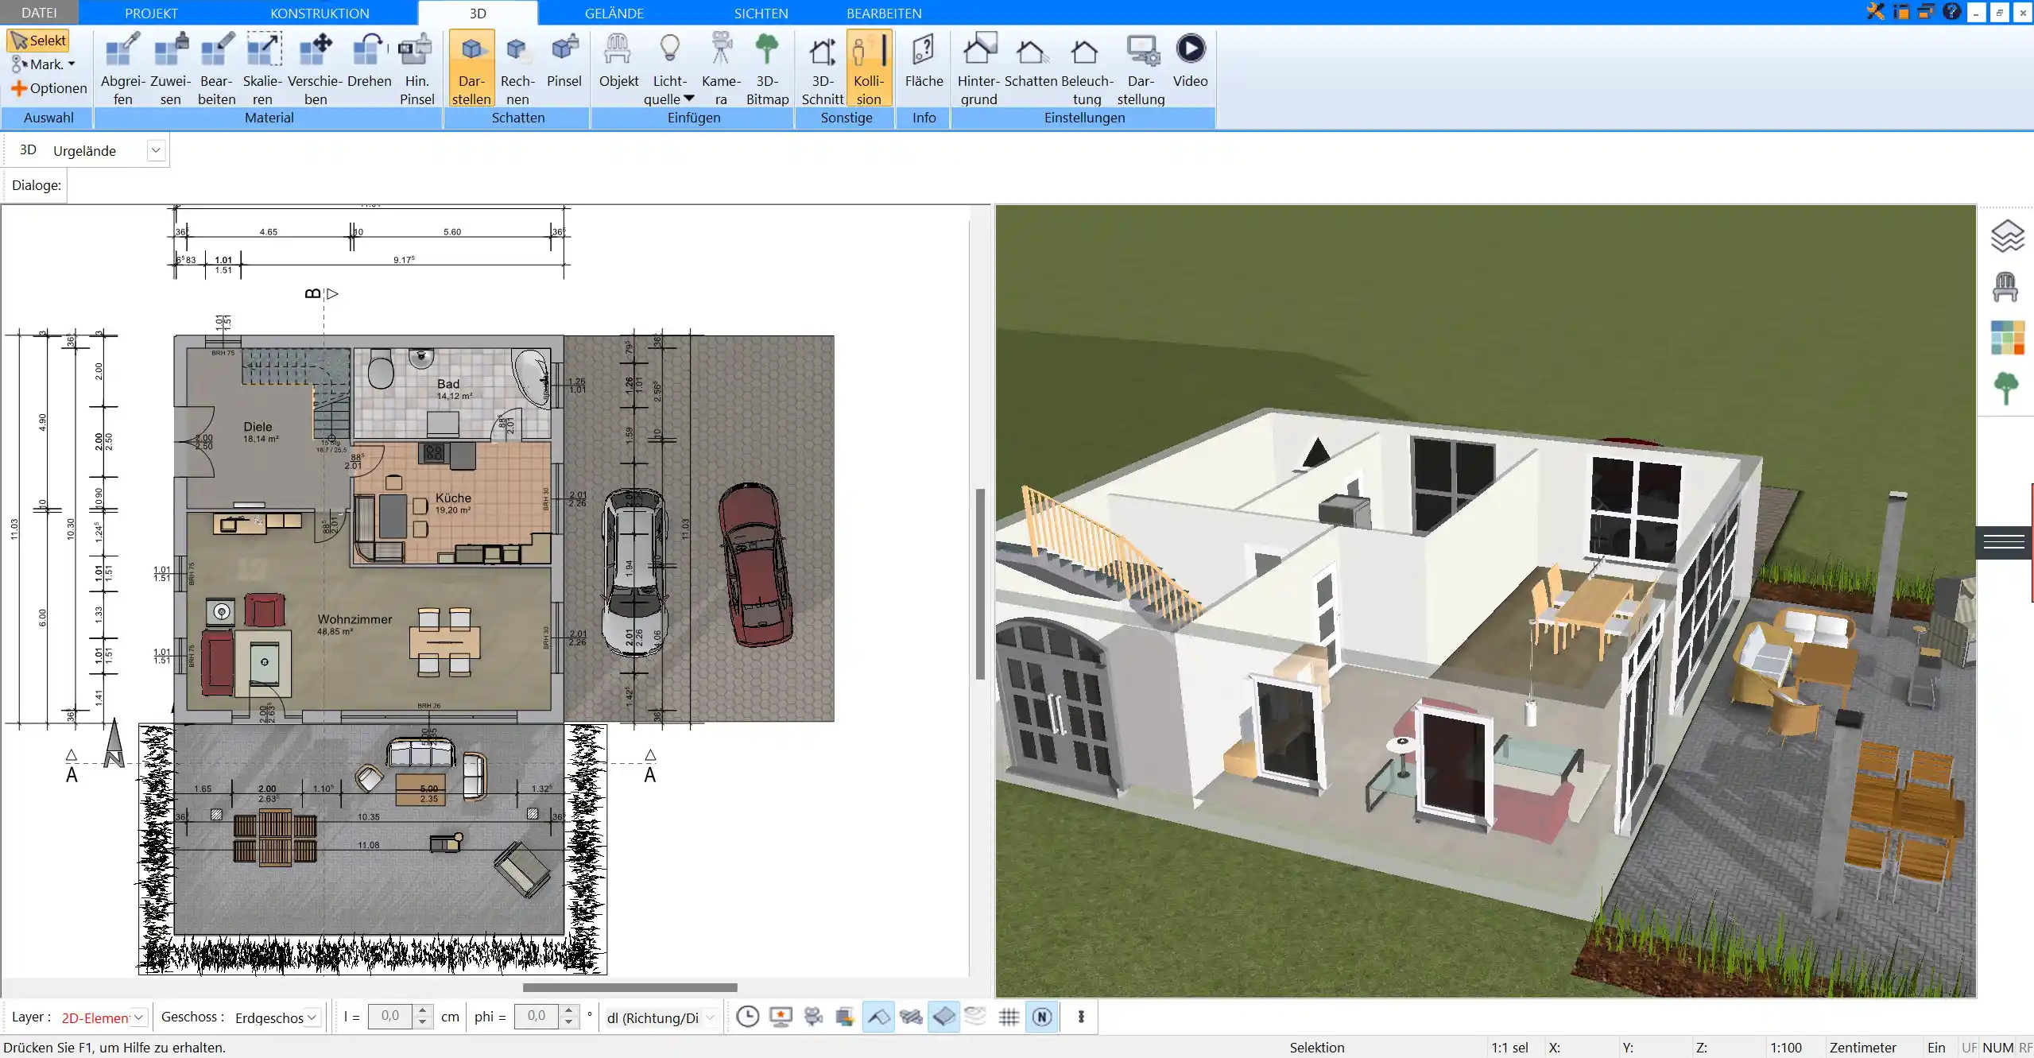
Task: Increase the l value stepper
Action: point(423,1011)
